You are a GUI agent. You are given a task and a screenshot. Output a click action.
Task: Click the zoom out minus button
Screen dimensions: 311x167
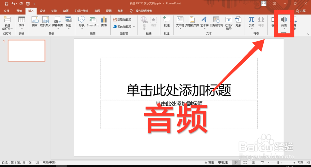(268, 163)
